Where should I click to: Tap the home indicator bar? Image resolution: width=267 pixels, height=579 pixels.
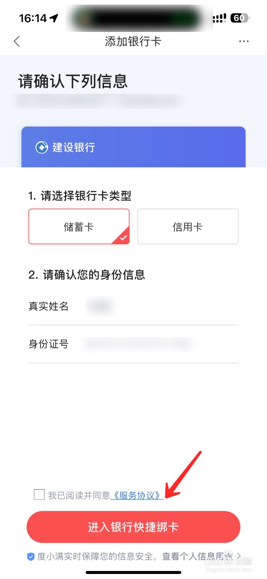click(133, 572)
